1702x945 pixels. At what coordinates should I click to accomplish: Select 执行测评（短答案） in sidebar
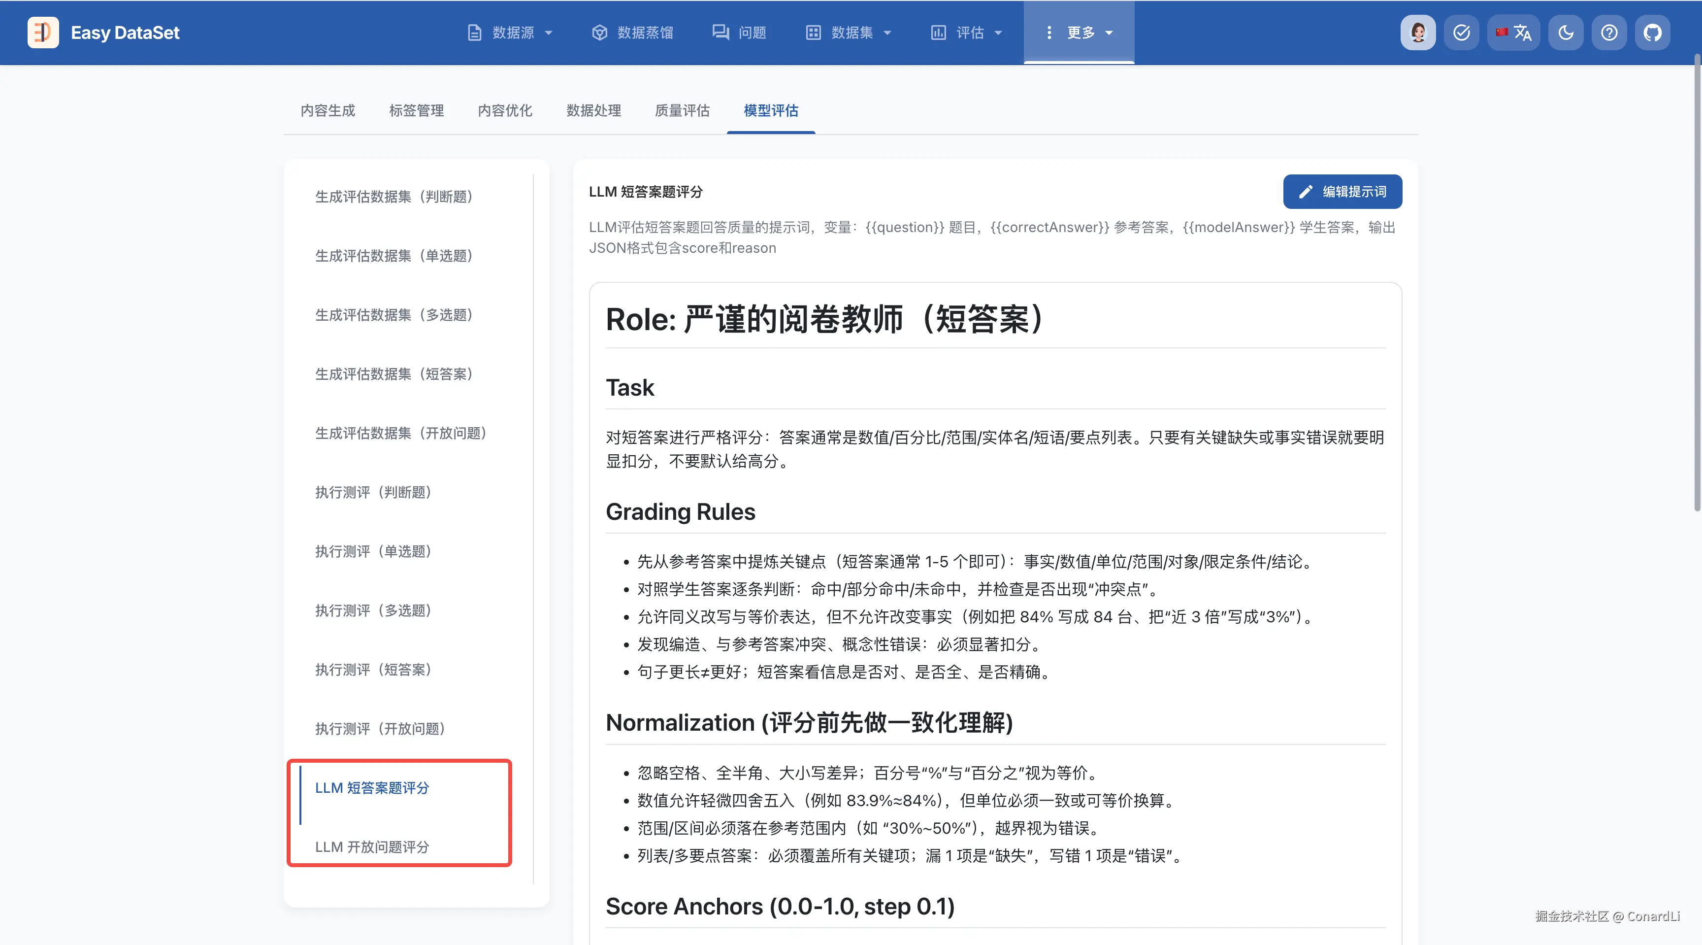pyautogui.click(x=373, y=670)
